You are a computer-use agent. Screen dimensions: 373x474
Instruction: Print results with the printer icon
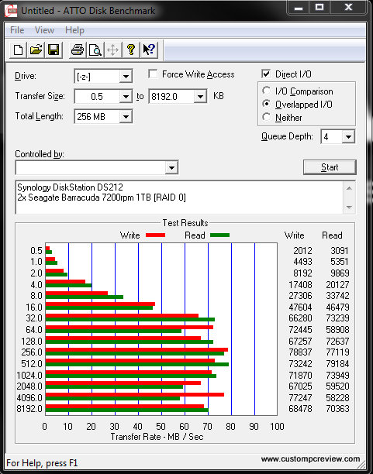(78, 50)
